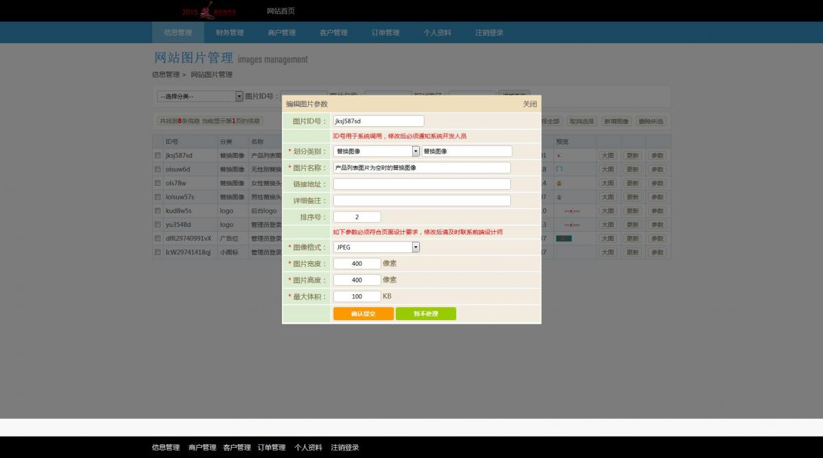The width and height of the screenshot is (823, 458).
Task: Open 商户管理 link in the footer
Action: 202,447
